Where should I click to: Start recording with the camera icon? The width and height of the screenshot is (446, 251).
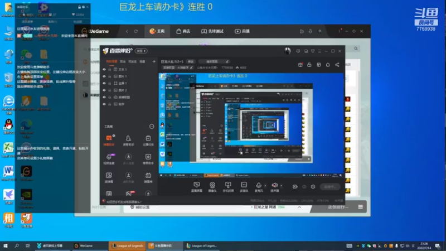(x=295, y=187)
